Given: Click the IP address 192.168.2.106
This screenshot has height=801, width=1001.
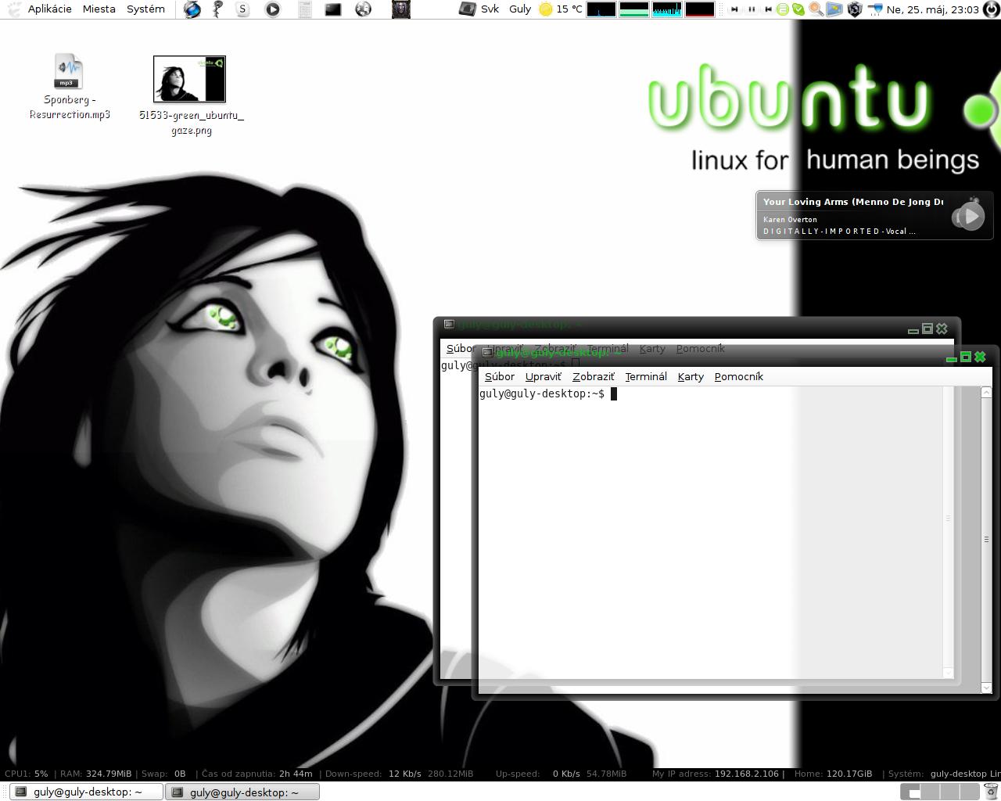Looking at the screenshot, I should tap(747, 774).
